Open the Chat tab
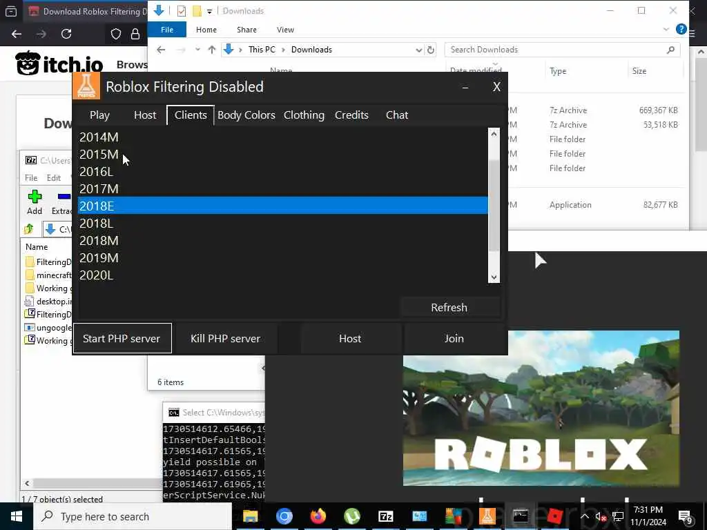Image resolution: width=707 pixels, height=530 pixels. pyautogui.click(x=397, y=115)
